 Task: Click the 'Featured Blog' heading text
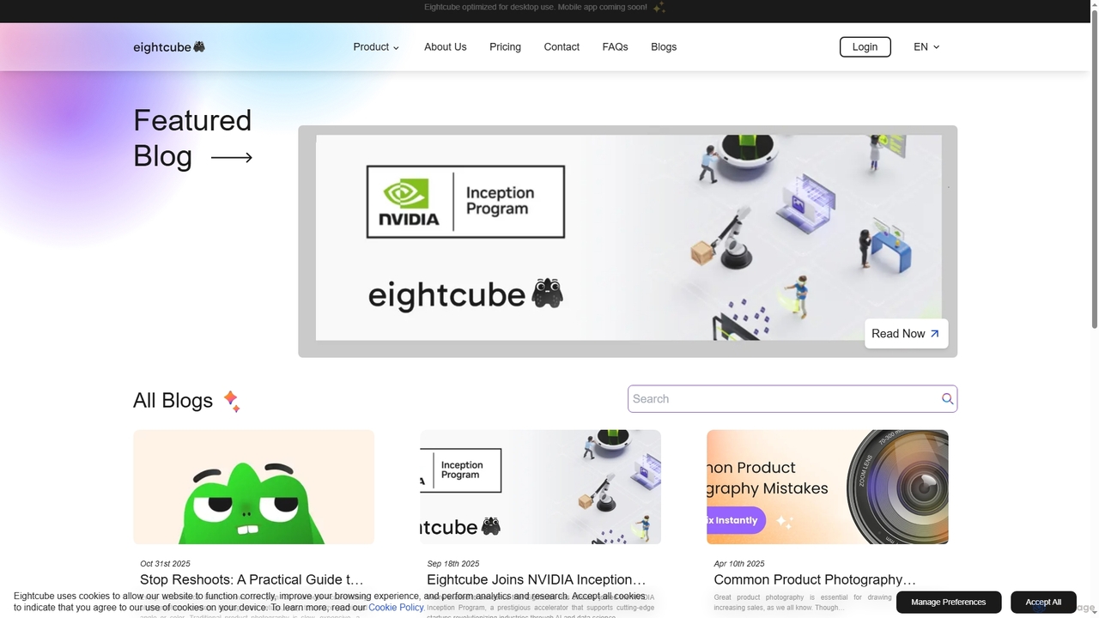pos(192,138)
